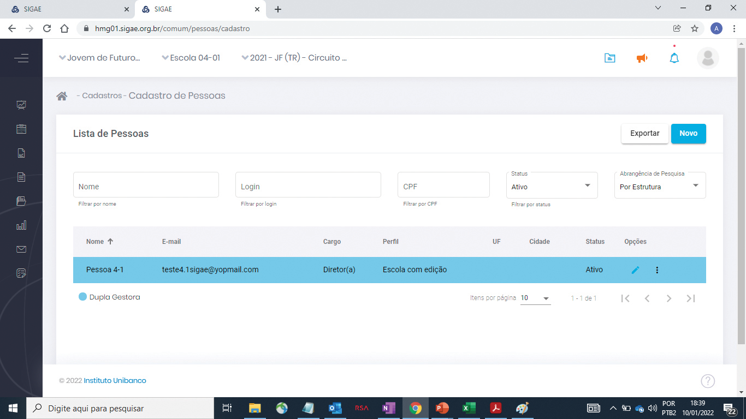Open Windows Start menu
746x419 pixels.
point(13,408)
